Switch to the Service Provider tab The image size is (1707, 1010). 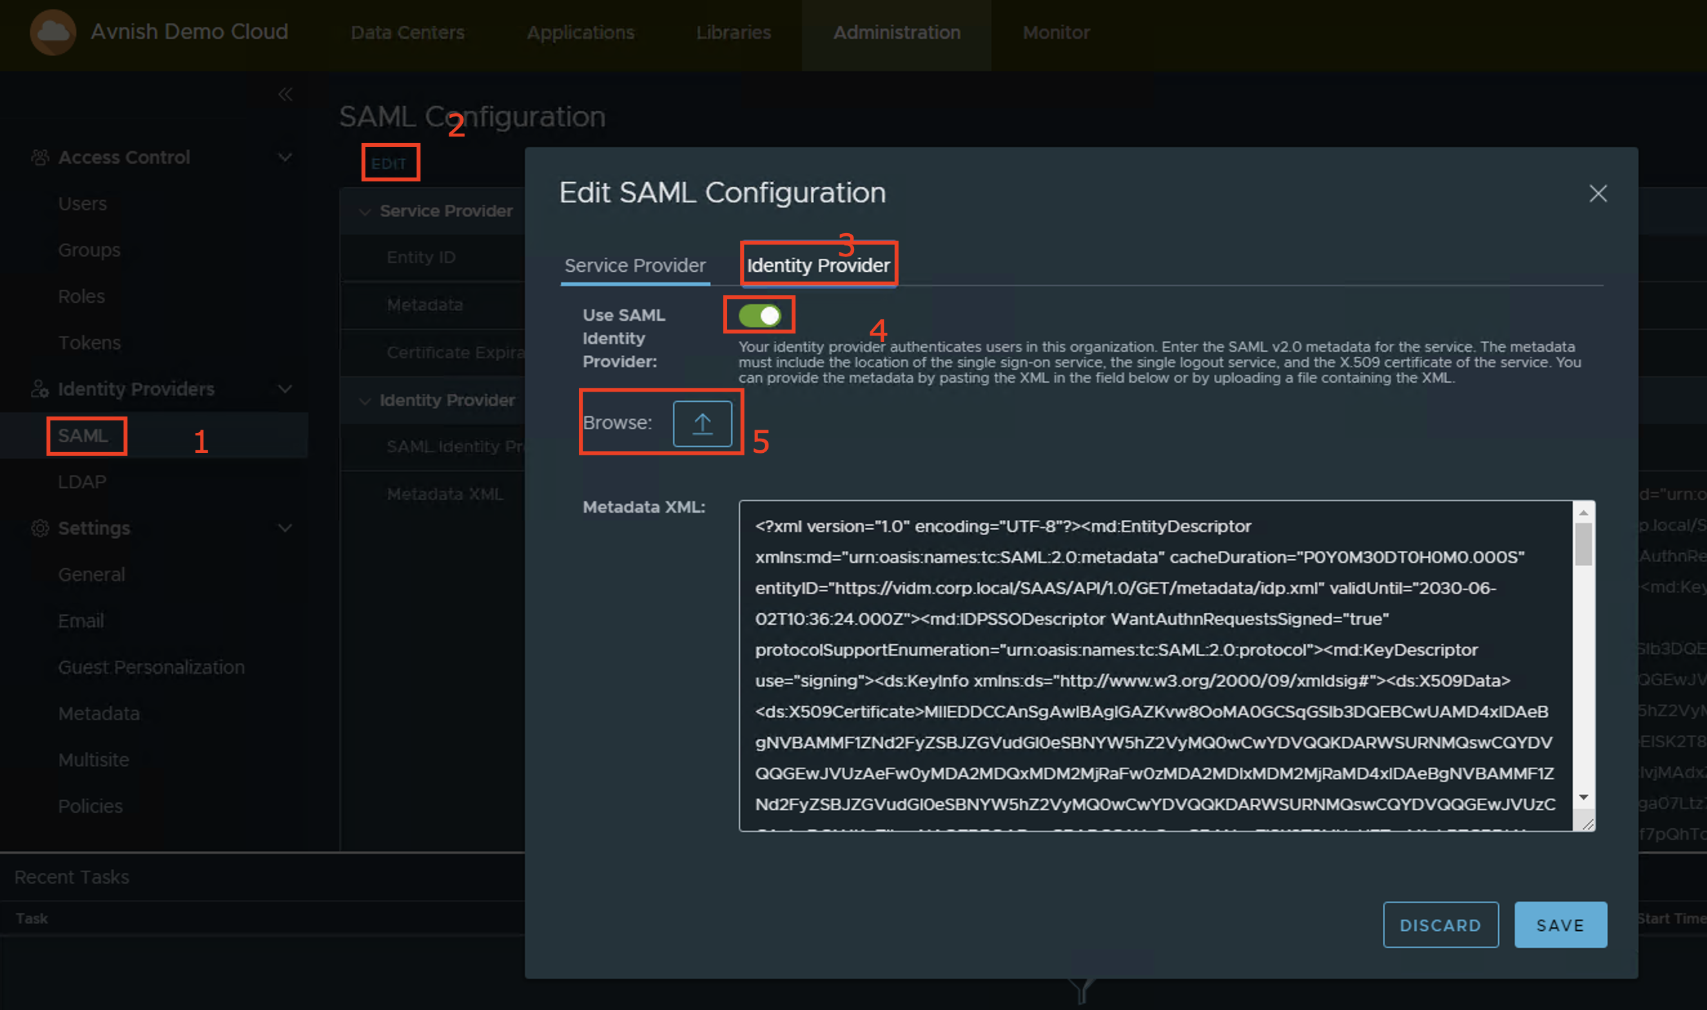[634, 265]
